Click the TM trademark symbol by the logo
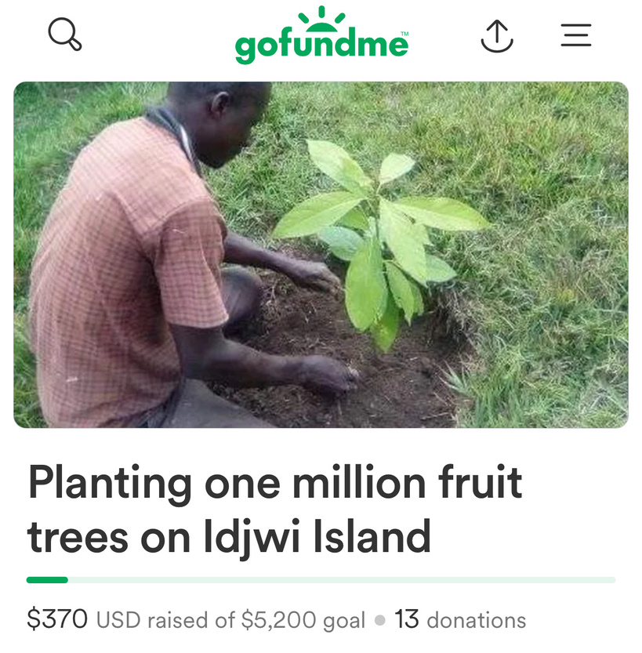Screen dimensions: 642x653 pos(404,34)
